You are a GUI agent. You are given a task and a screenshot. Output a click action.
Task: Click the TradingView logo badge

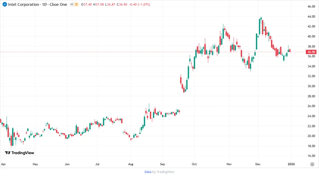pos(20,153)
